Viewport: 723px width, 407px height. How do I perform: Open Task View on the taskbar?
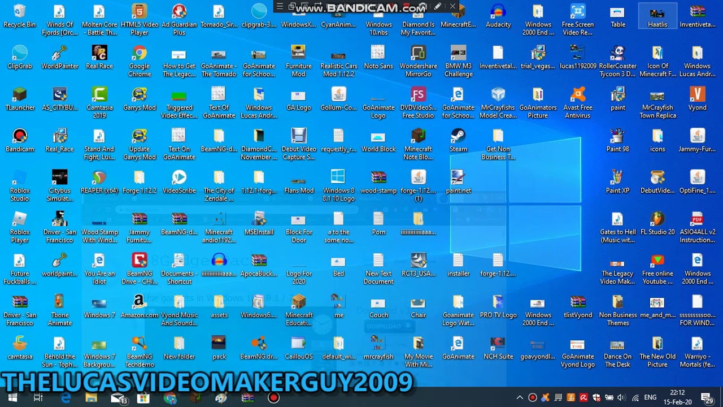38,397
